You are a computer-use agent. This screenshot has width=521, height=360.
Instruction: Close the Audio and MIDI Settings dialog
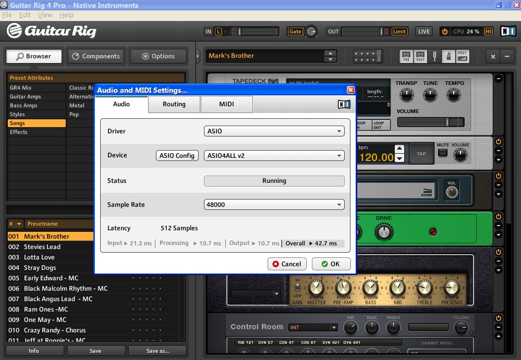[x=350, y=90]
